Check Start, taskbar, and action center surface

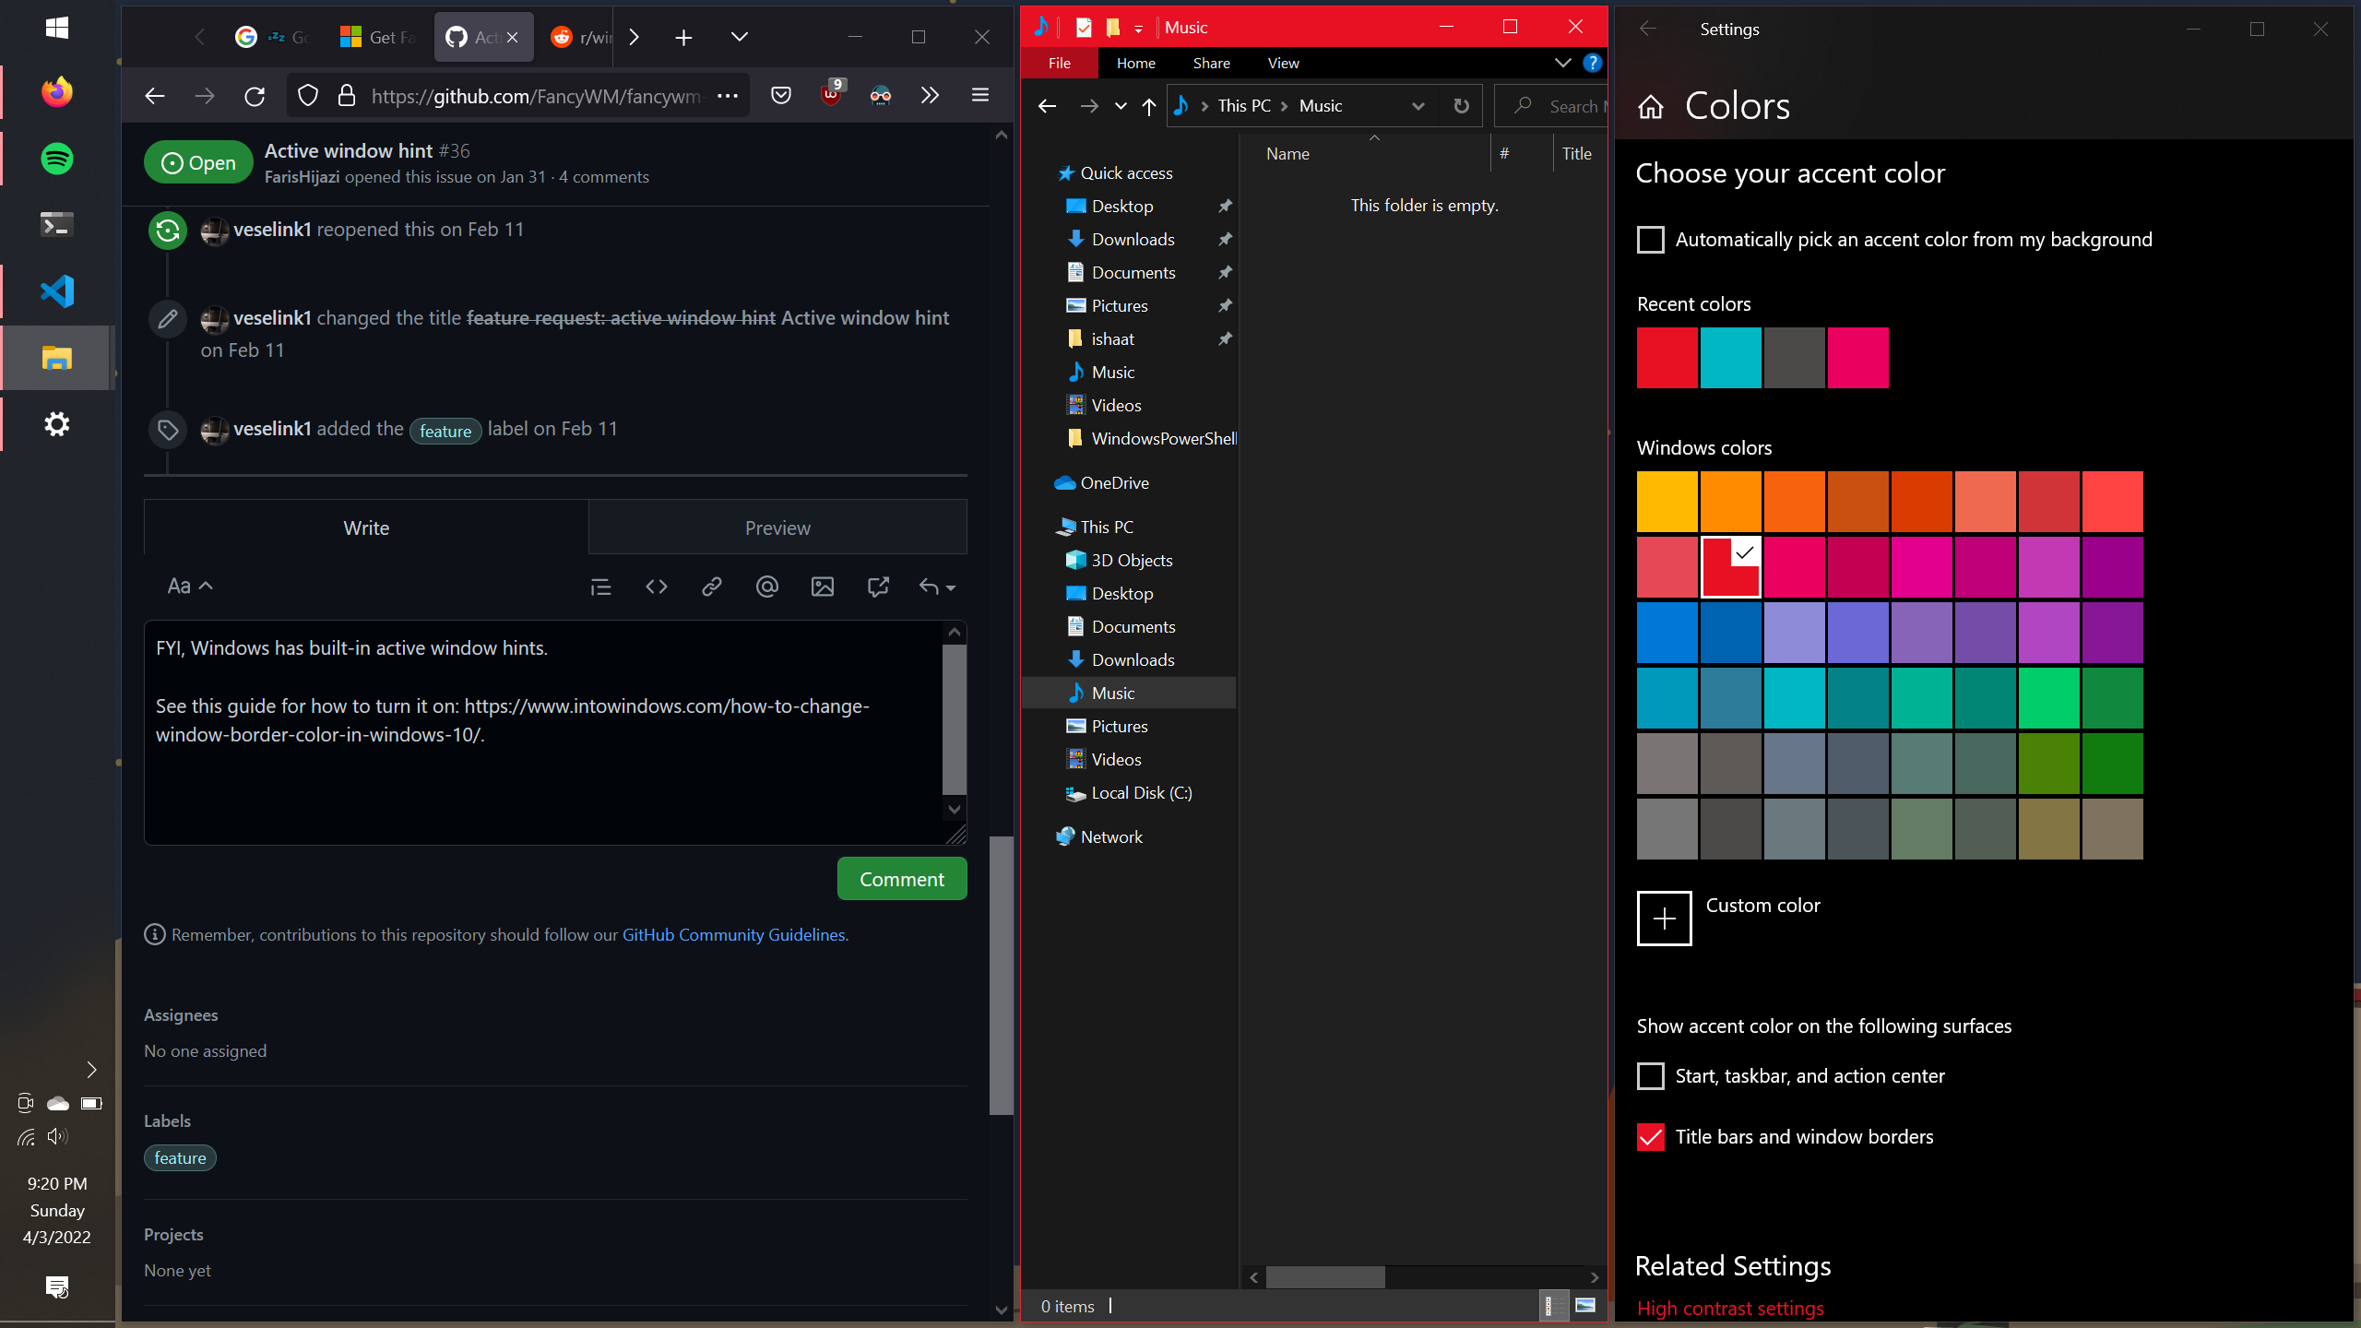click(1650, 1075)
